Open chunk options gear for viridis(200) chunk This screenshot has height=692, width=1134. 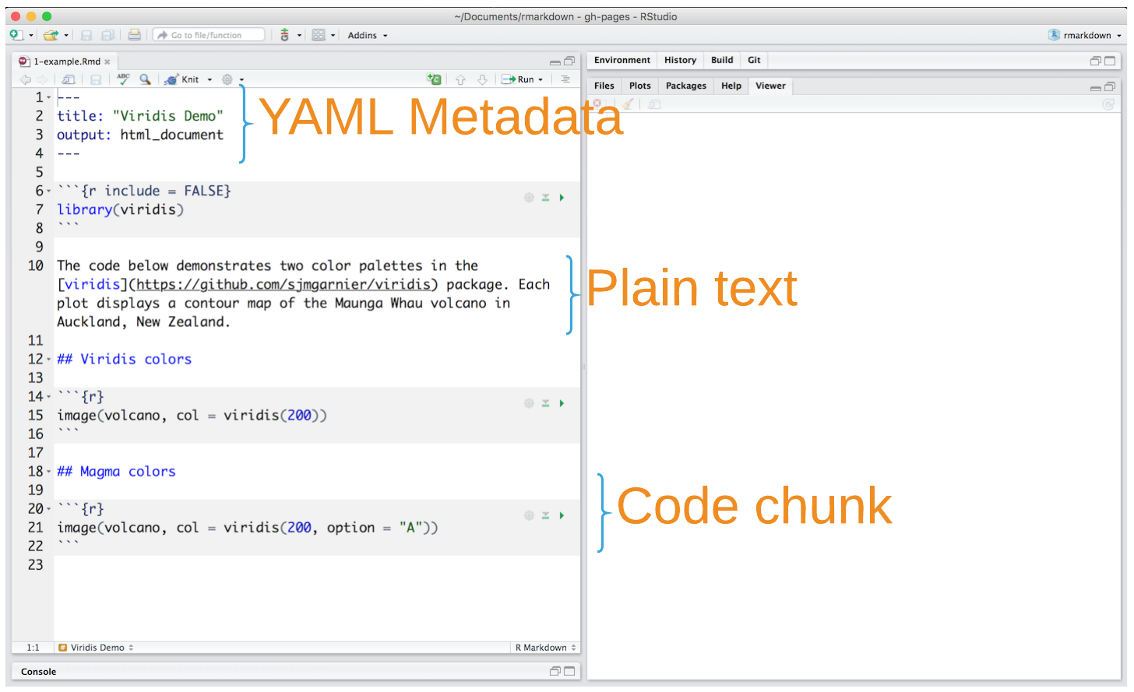pyautogui.click(x=529, y=403)
